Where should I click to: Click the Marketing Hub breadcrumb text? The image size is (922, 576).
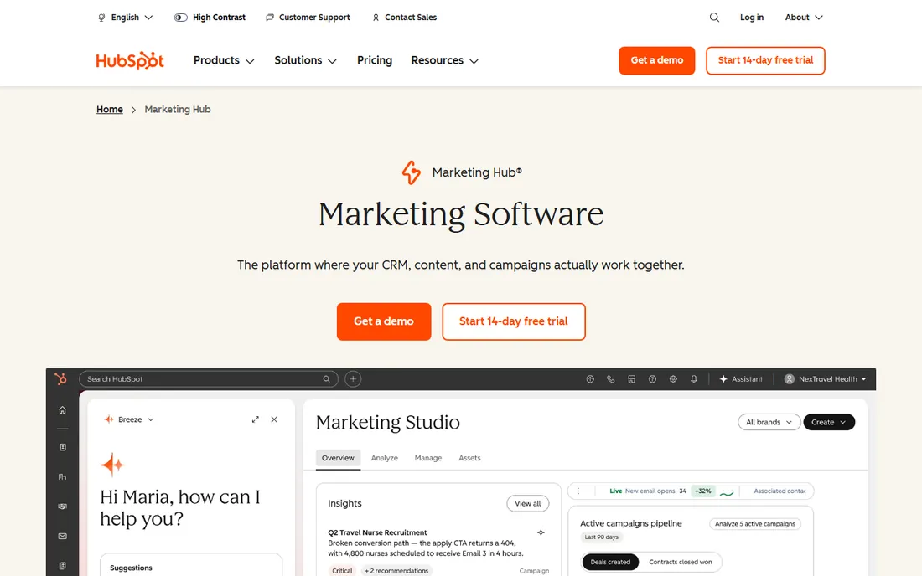[x=178, y=109]
